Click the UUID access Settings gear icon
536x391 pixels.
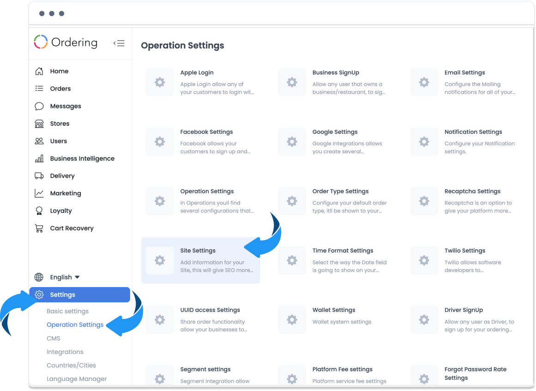[x=160, y=320]
